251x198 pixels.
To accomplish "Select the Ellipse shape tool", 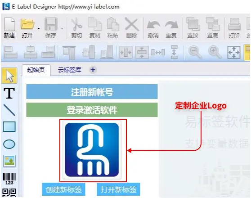I will 9,144.
